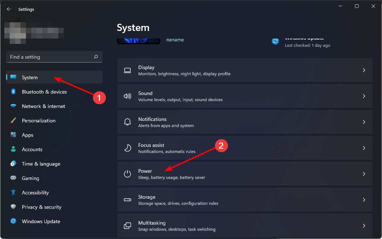Click the desktop wallpaper thumbnail
The image size is (382, 239).
pos(139,41)
